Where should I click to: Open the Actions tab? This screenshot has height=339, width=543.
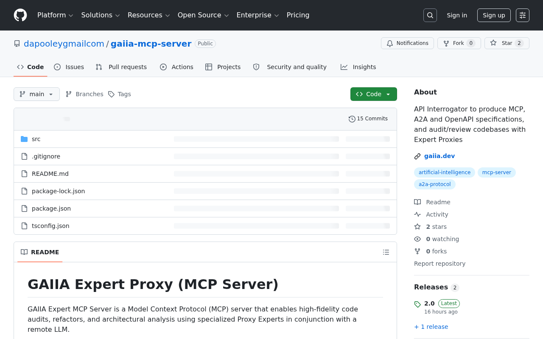pyautogui.click(x=176, y=67)
